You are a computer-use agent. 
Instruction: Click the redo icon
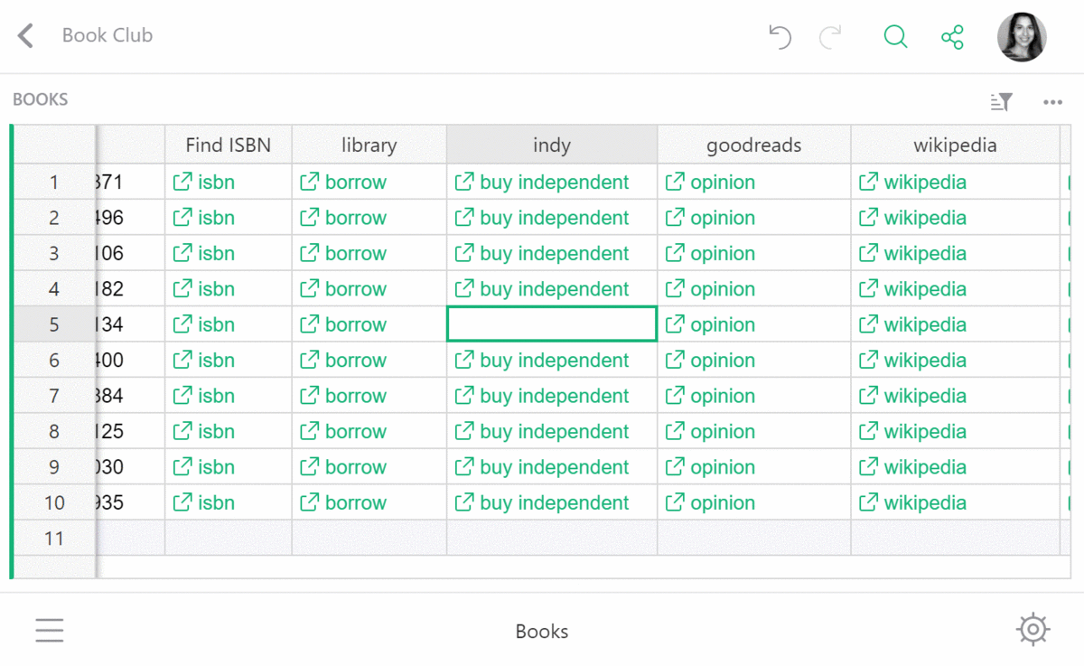(x=830, y=36)
